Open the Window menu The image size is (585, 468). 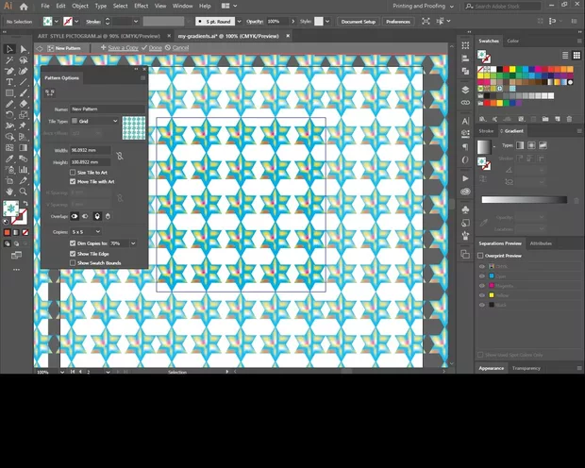click(x=182, y=6)
